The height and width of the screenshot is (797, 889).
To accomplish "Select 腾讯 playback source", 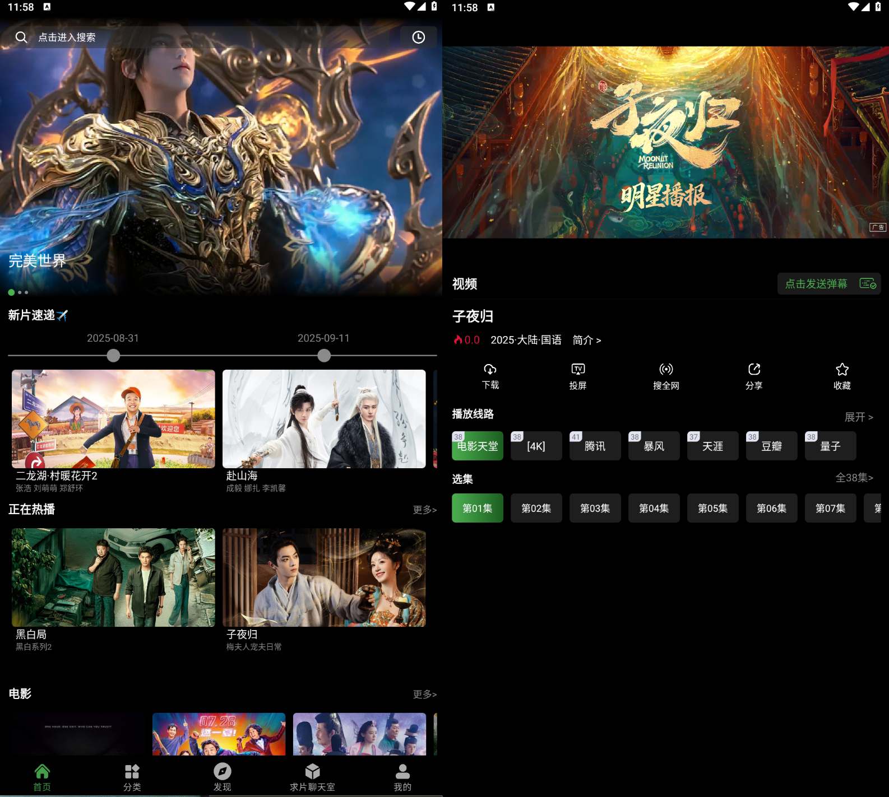I will pyautogui.click(x=595, y=446).
